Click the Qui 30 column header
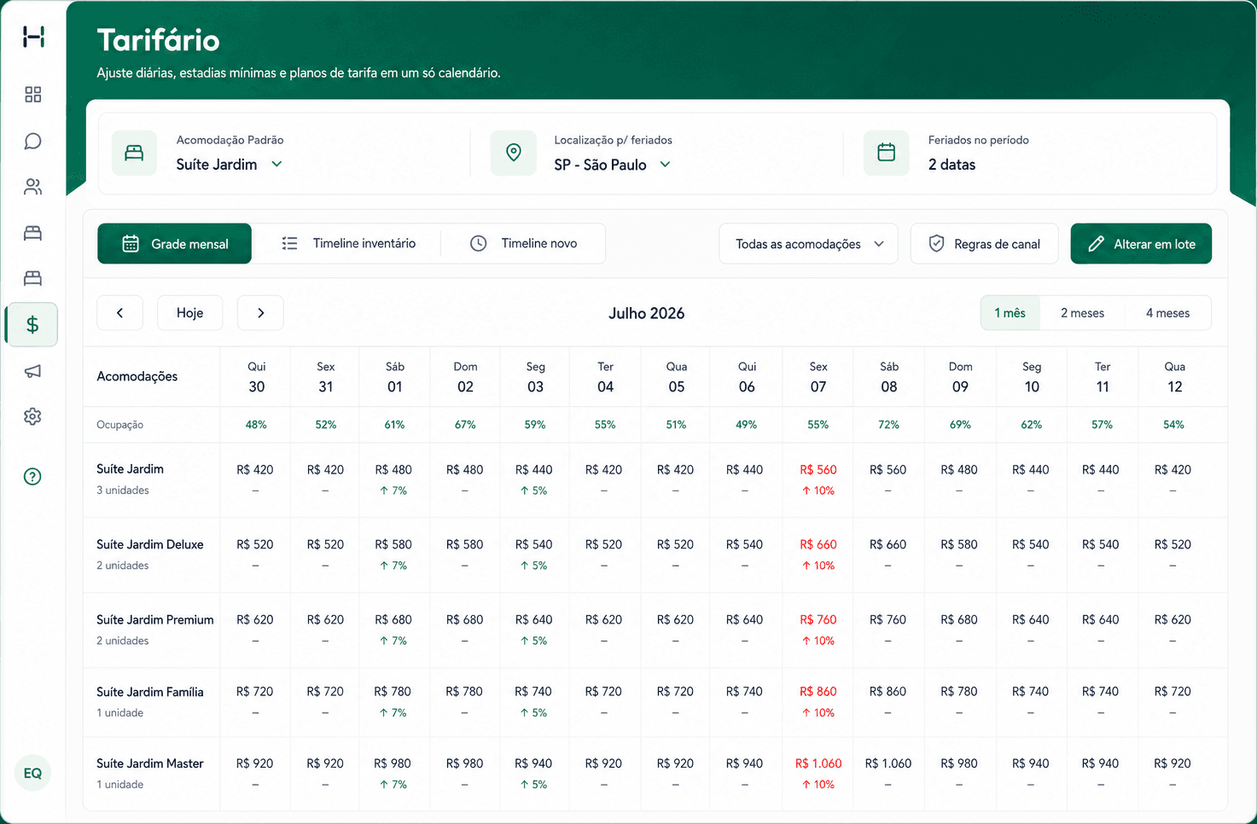The width and height of the screenshot is (1257, 824). (256, 377)
